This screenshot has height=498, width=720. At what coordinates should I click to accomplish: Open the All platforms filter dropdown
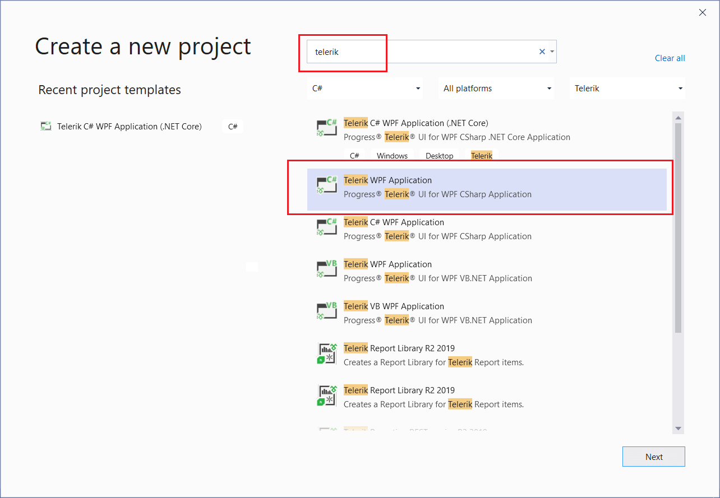(x=496, y=89)
